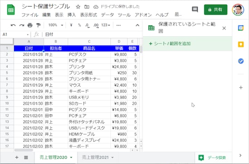Viewport: 249px width, 164px height.
Task: Click cell containing マウス
Action: coord(89,85)
